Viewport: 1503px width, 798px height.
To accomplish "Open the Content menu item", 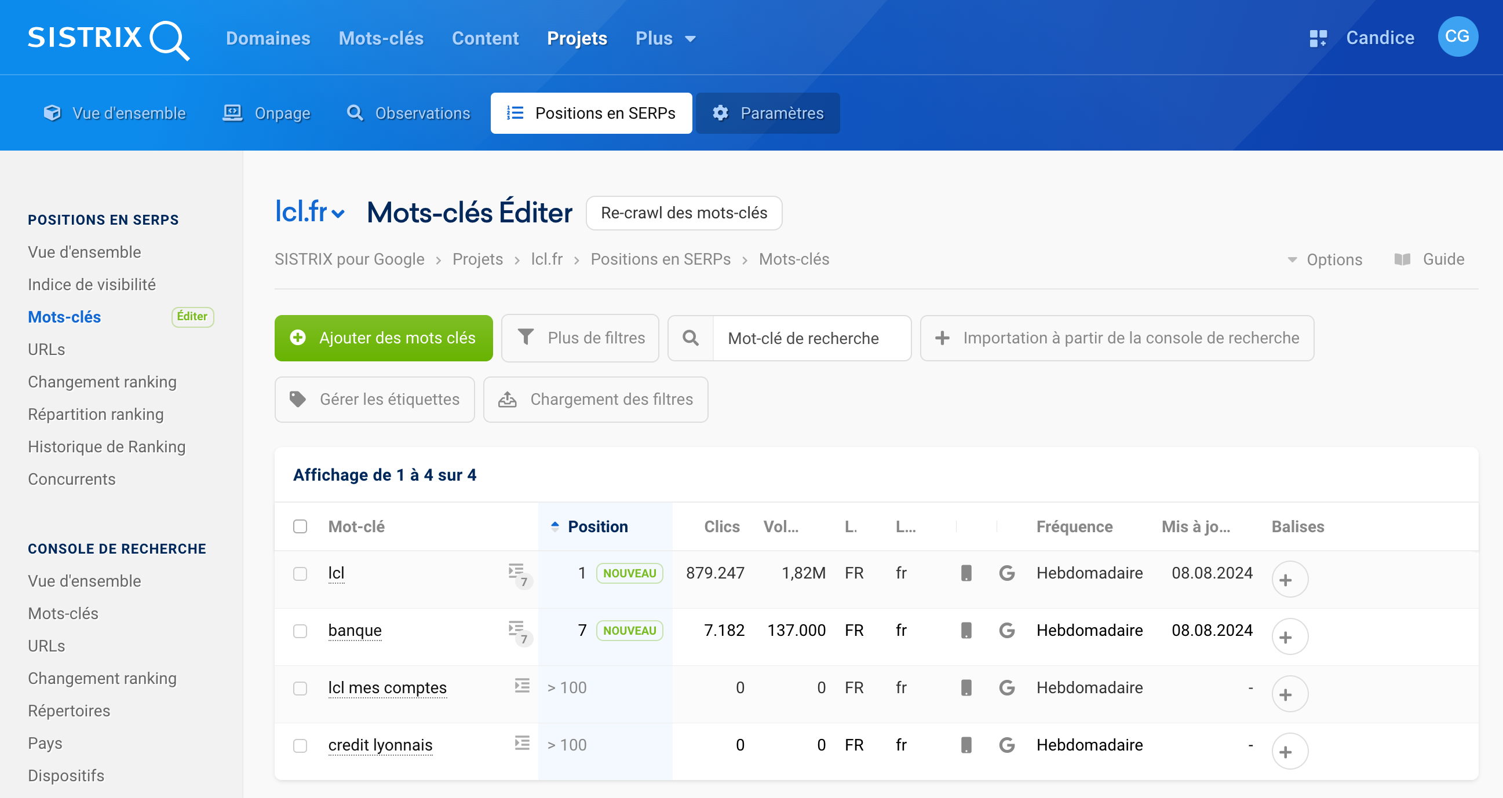I will click(x=485, y=38).
